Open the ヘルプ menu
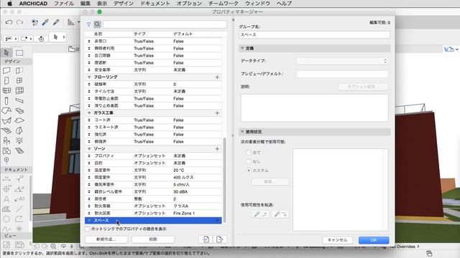 [x=285, y=4]
